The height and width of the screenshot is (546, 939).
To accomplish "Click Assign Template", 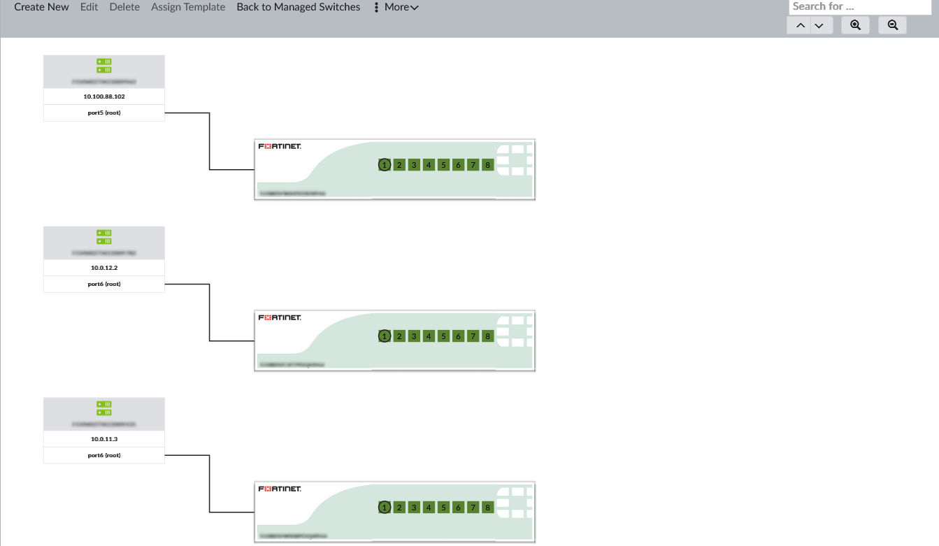I will coord(188,7).
